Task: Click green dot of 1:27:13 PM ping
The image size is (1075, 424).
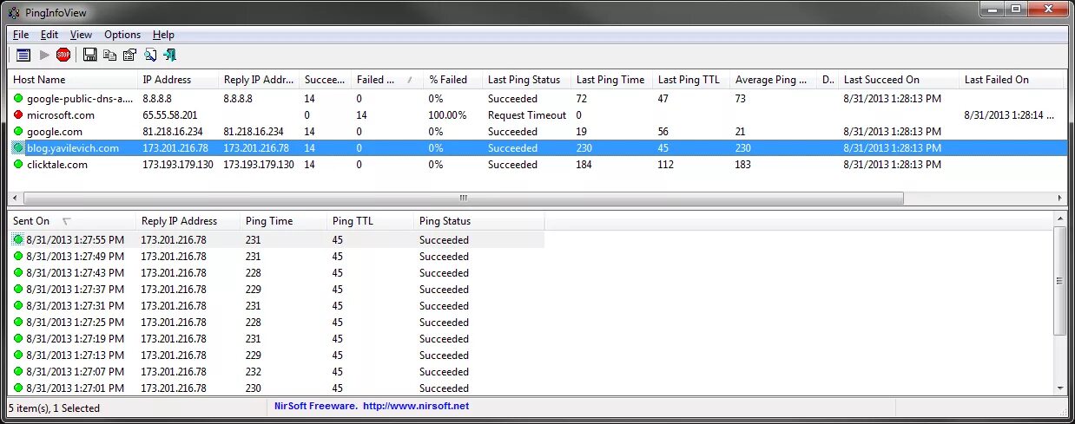Action: 18,355
